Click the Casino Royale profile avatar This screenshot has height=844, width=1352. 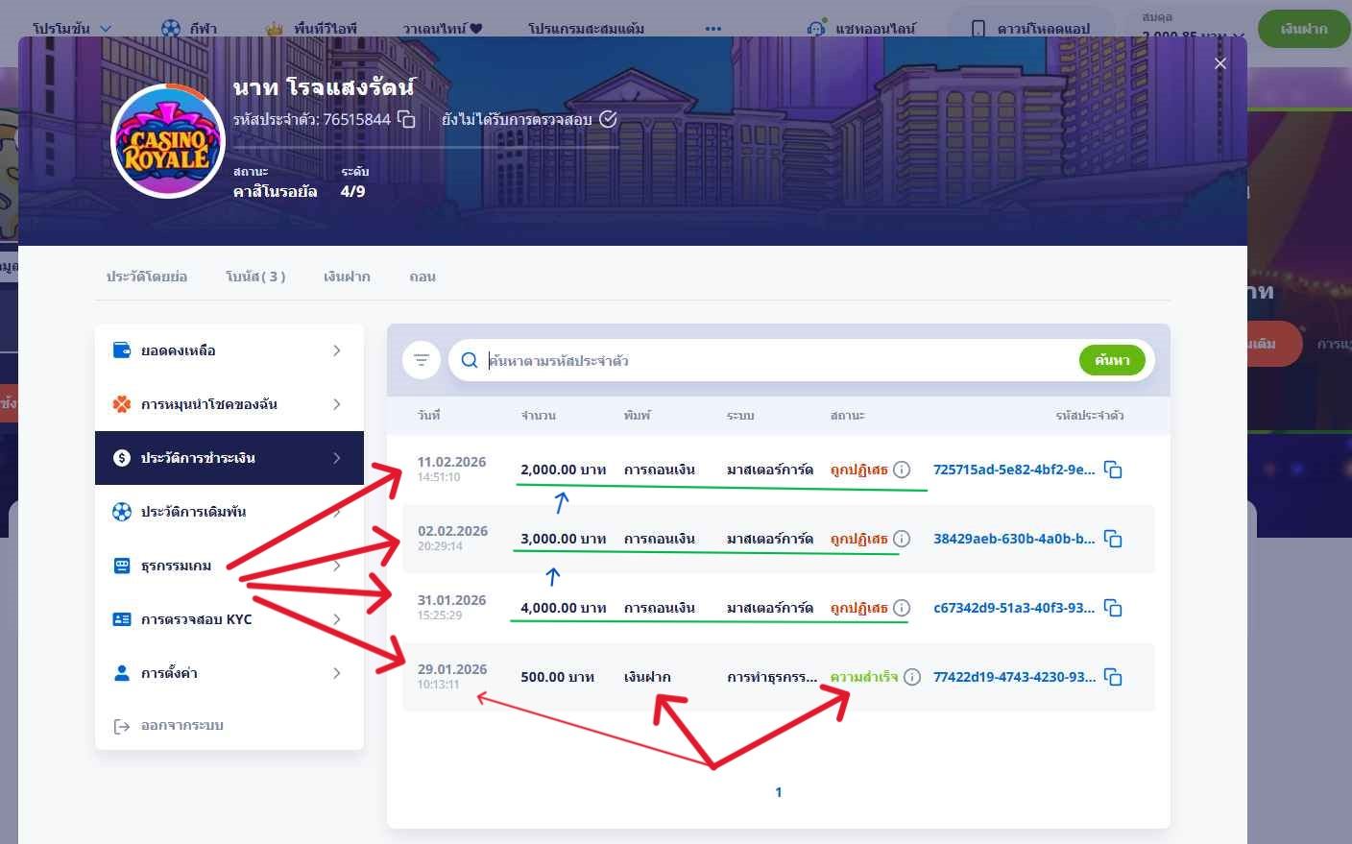pos(168,142)
